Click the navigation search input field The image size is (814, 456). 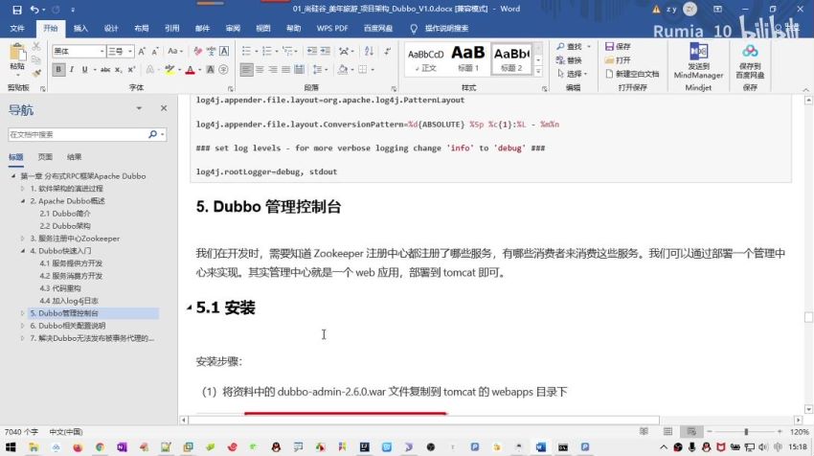[78, 134]
